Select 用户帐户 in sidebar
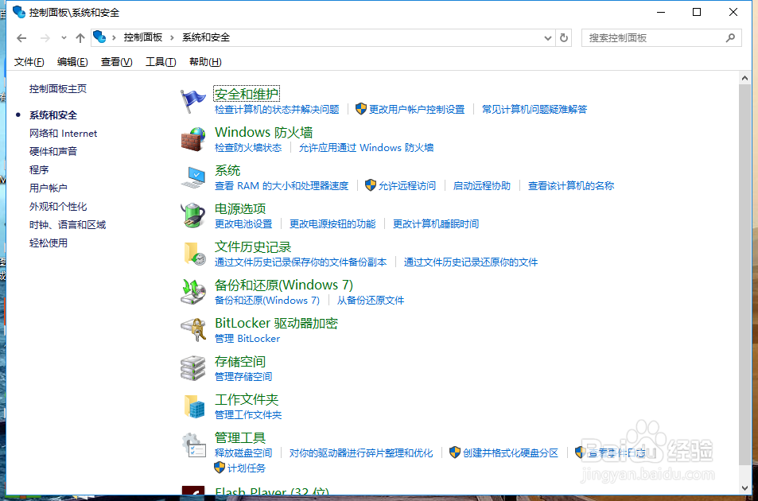 tap(49, 188)
